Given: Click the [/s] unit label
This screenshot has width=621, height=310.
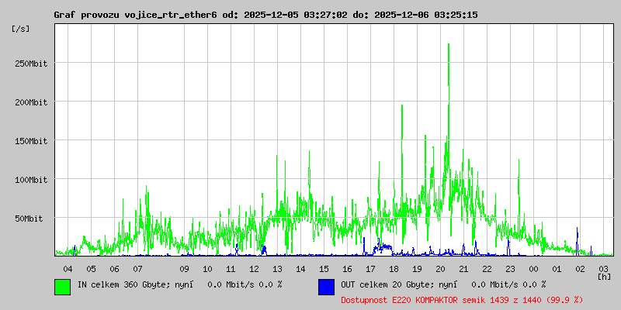Looking at the screenshot, I should coord(21,29).
